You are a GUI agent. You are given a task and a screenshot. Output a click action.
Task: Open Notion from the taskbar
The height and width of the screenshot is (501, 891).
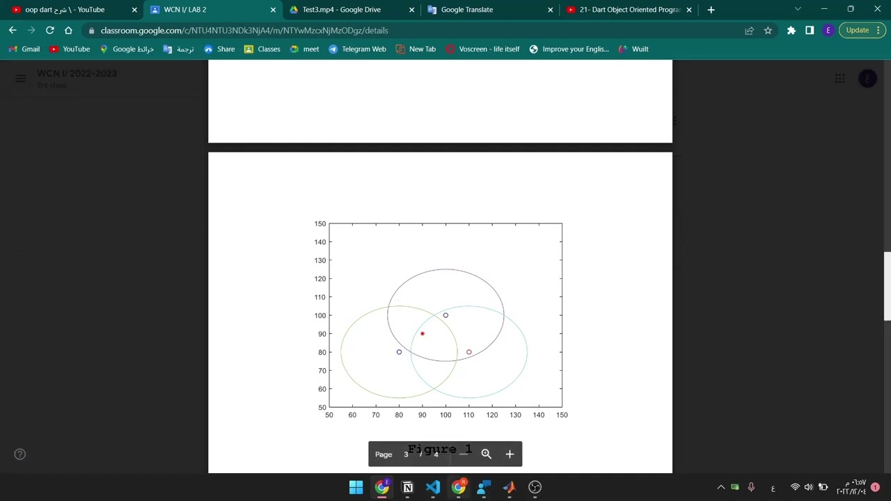[x=407, y=487]
